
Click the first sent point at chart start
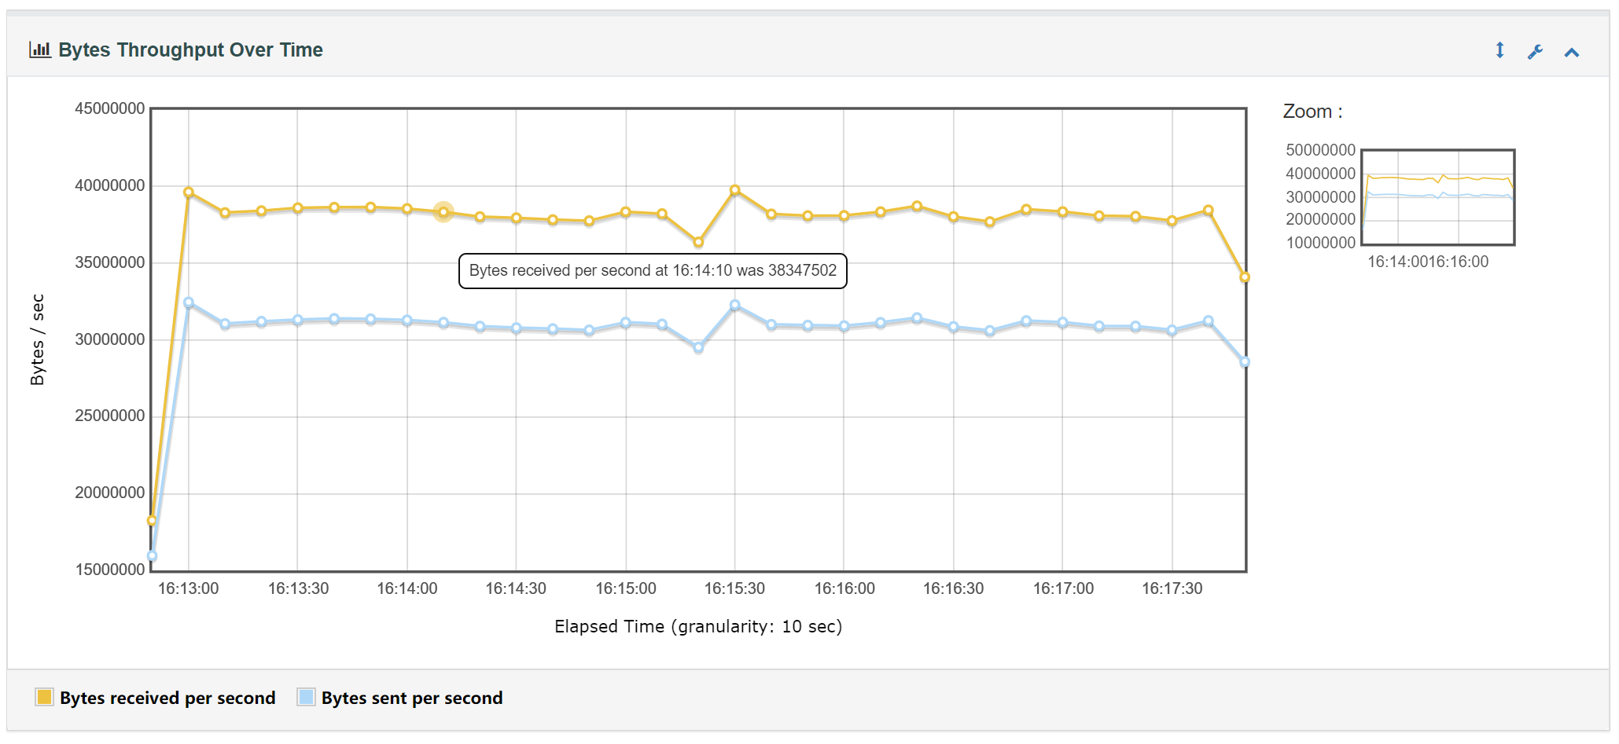[153, 556]
